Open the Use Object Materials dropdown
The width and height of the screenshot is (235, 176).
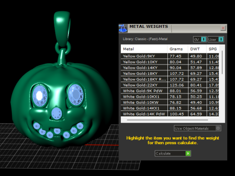tap(197, 128)
